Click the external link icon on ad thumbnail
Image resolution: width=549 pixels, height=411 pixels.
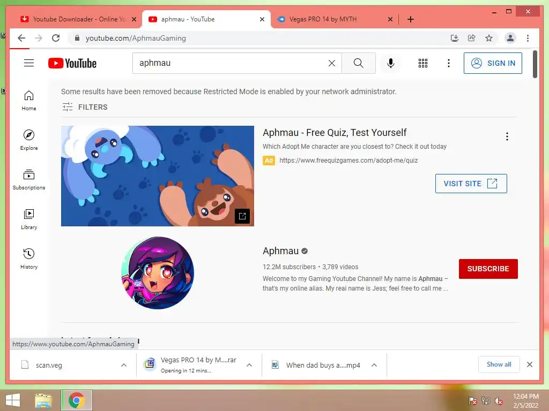tap(242, 216)
